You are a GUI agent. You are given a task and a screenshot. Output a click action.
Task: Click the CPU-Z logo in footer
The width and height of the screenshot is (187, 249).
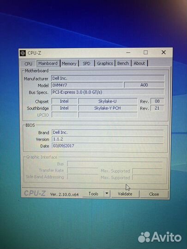point(35,193)
